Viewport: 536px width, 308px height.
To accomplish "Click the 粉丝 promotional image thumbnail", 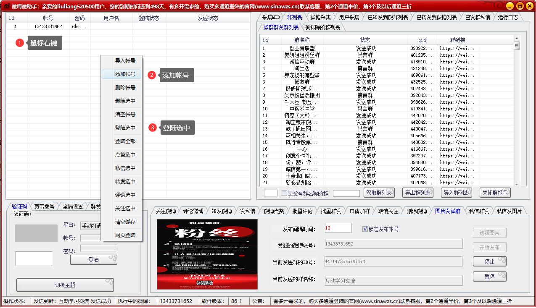I will click(x=207, y=254).
